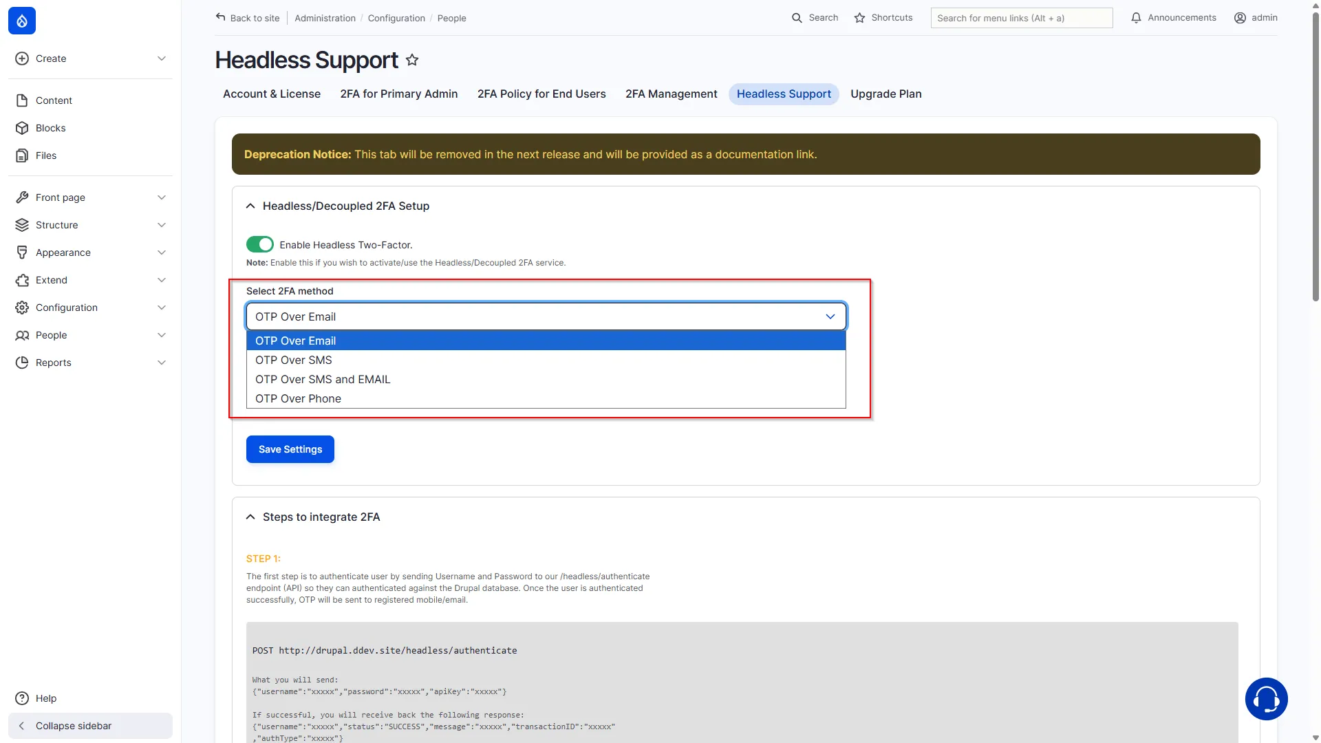Click the Announcements bell icon
Image resolution: width=1321 pixels, height=743 pixels.
pos(1136,18)
